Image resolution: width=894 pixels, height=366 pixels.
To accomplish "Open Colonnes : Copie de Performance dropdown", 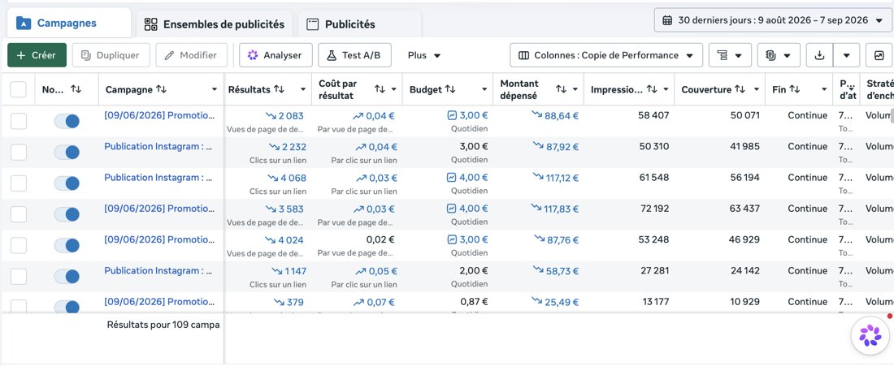I will click(606, 55).
